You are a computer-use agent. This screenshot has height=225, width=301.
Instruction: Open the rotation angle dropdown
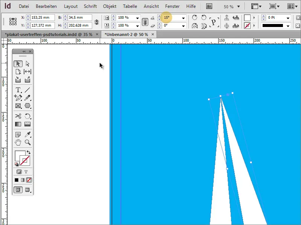tap(183, 18)
